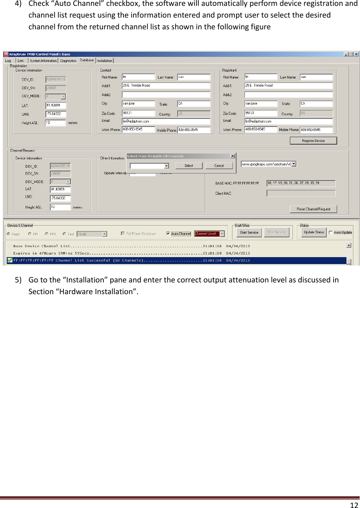
Task: Select the 'Base Device Channel List' log row
Action: coord(177,246)
